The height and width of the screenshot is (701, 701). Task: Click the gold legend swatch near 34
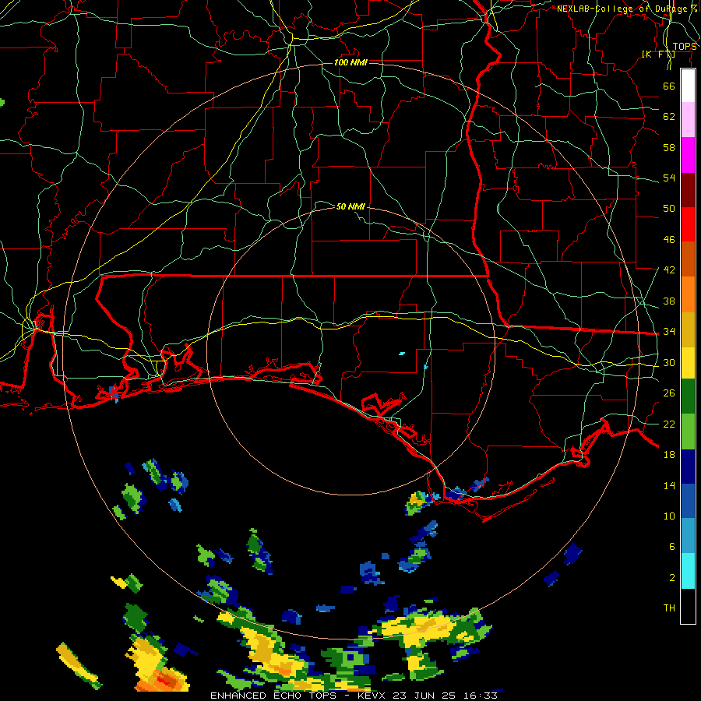[x=688, y=330]
